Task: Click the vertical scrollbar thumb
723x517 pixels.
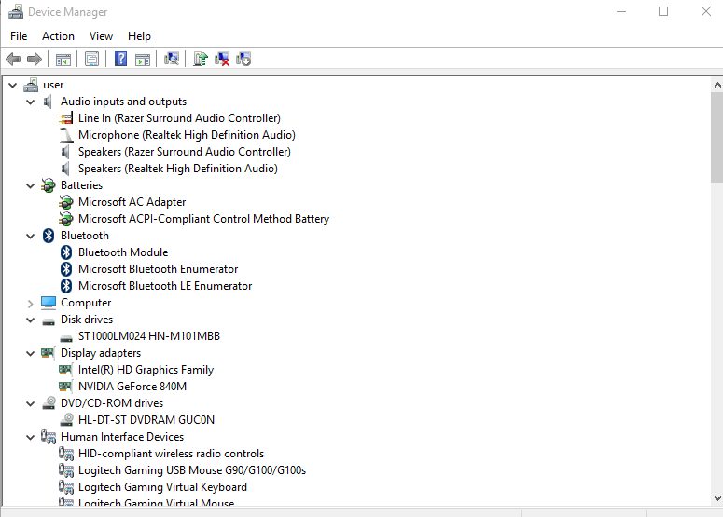Action: tap(717, 137)
